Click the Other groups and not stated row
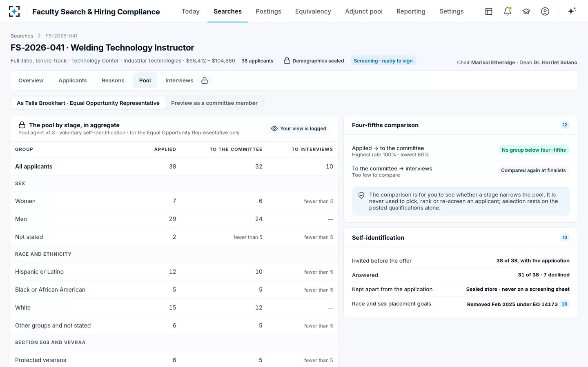The width and height of the screenshot is (588, 367). tap(174, 325)
